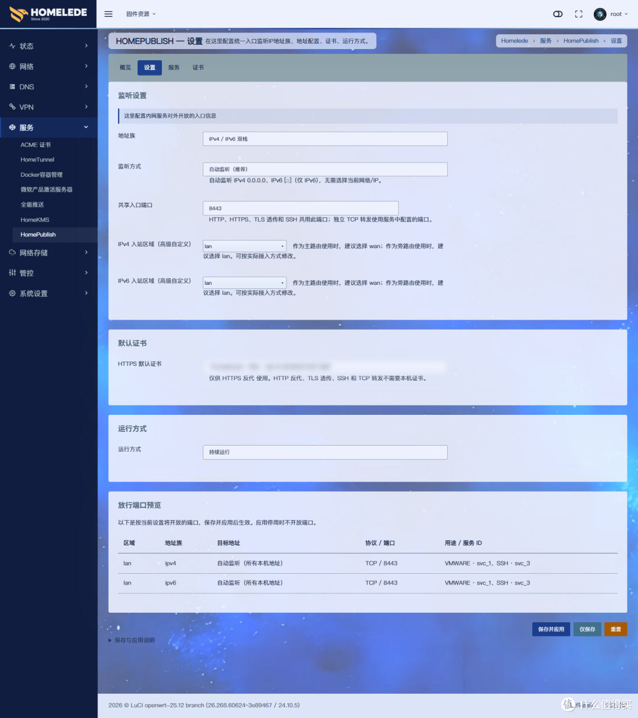Select the 设置 tab

tap(149, 67)
